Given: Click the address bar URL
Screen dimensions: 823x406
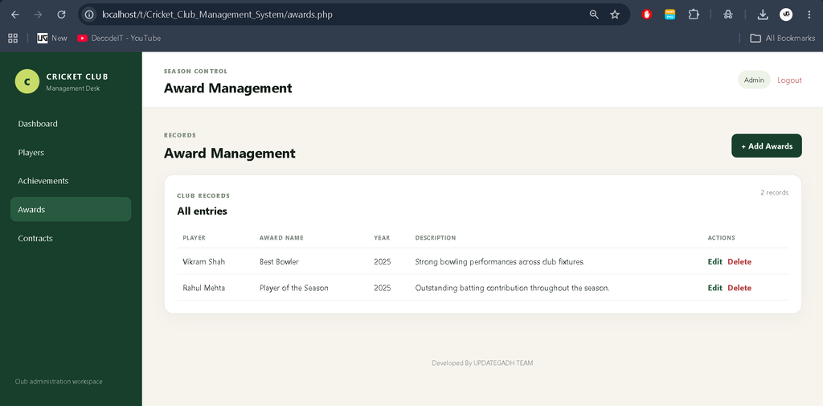Looking at the screenshot, I should click(x=217, y=14).
